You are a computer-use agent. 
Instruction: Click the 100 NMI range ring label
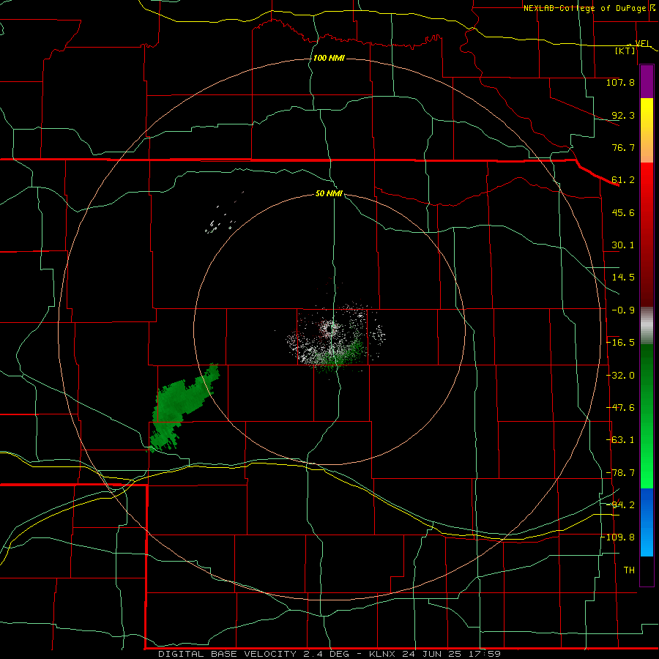click(329, 58)
